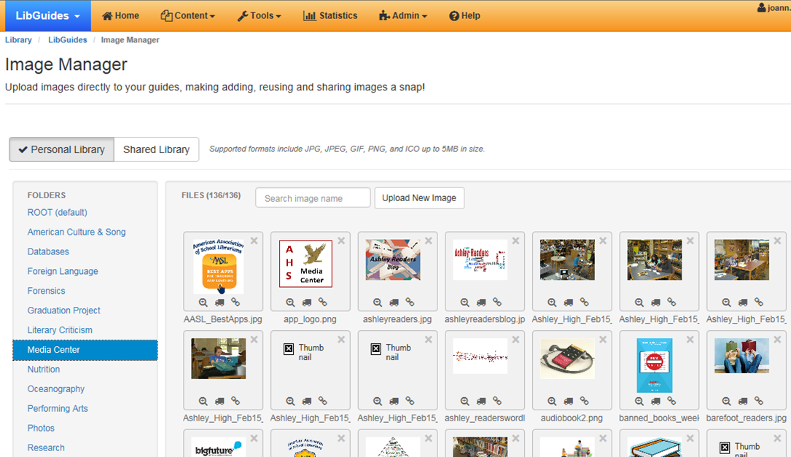Open the Forensics folder

pos(46,291)
